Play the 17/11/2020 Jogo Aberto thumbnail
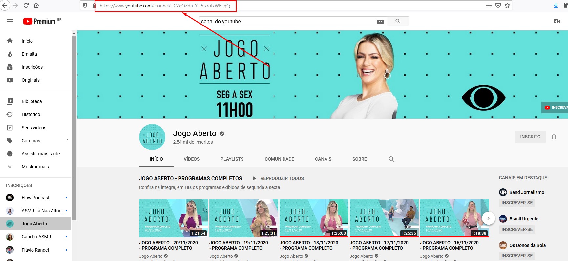This screenshot has width=568, height=261. [384, 218]
